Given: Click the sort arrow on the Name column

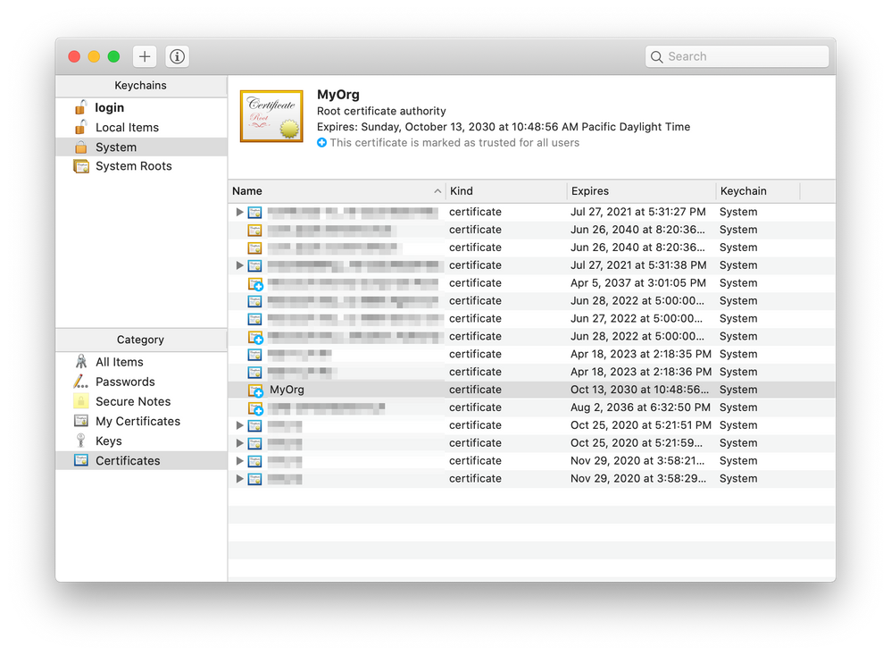Looking at the screenshot, I should pos(437,190).
